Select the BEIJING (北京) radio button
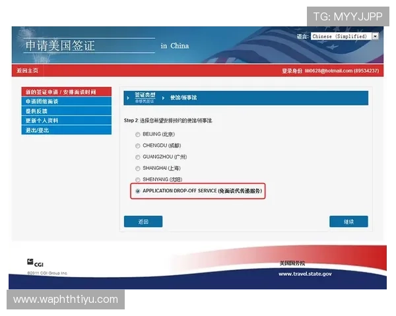Viewport: 396px width, 316px height. point(138,134)
